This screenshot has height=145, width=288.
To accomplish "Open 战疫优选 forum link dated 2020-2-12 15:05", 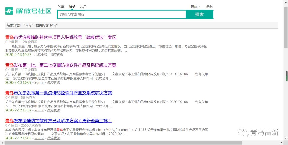I will (x=54, y=138).
